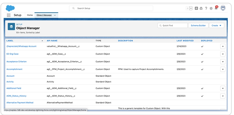The image size is (234, 115).
Task: Open global actions plus icon
Action: [x=196, y=8]
